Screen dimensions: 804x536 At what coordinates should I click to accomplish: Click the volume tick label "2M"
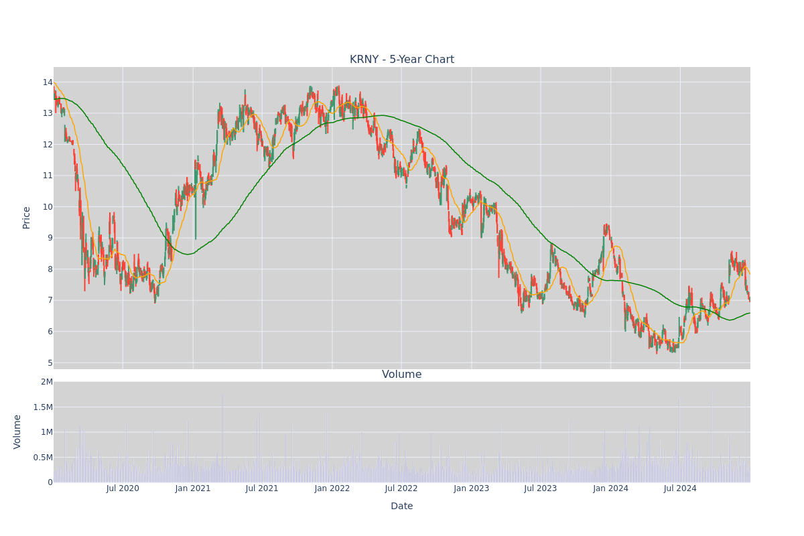(47, 382)
